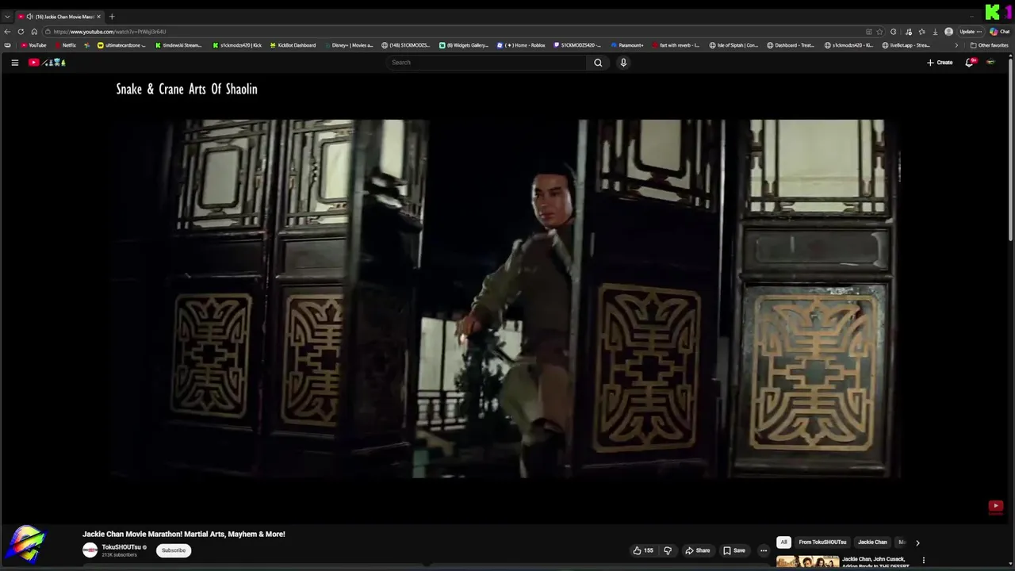
Task: Open the browser Chat assistant button
Action: click(x=999, y=32)
